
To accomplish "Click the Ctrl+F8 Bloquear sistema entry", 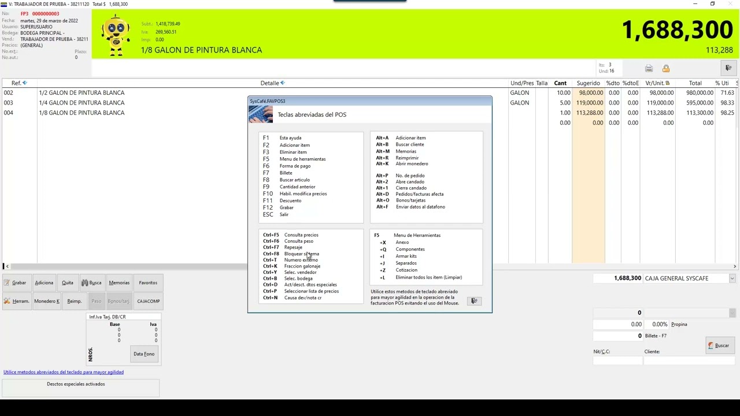I will 291,254.
